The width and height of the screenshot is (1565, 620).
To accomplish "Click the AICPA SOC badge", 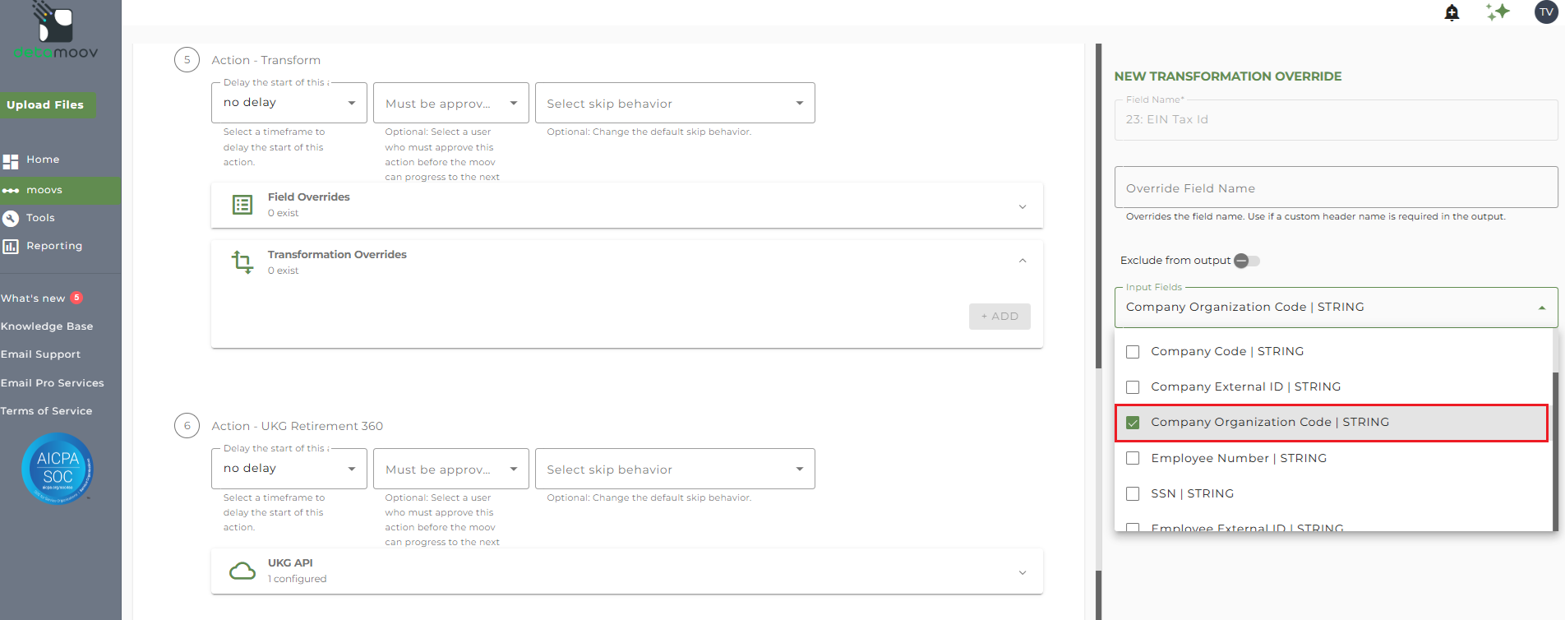I will click(x=58, y=469).
